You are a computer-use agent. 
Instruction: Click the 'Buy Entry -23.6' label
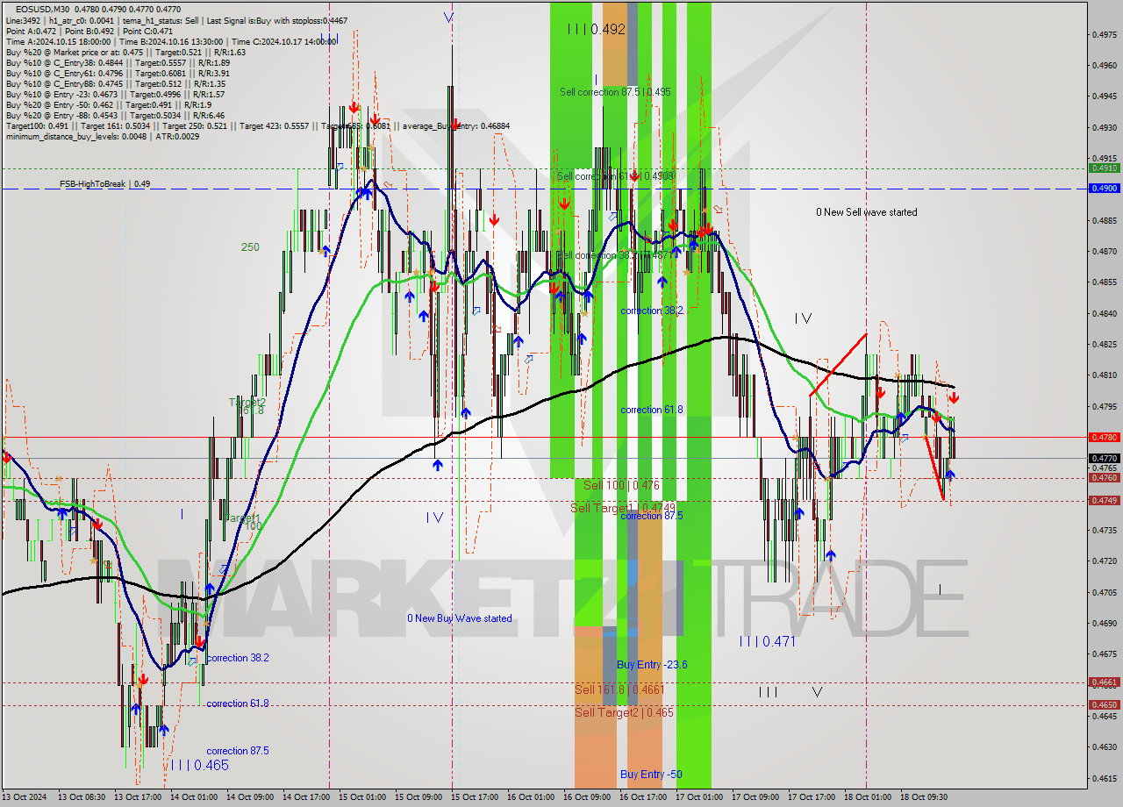[x=652, y=665]
